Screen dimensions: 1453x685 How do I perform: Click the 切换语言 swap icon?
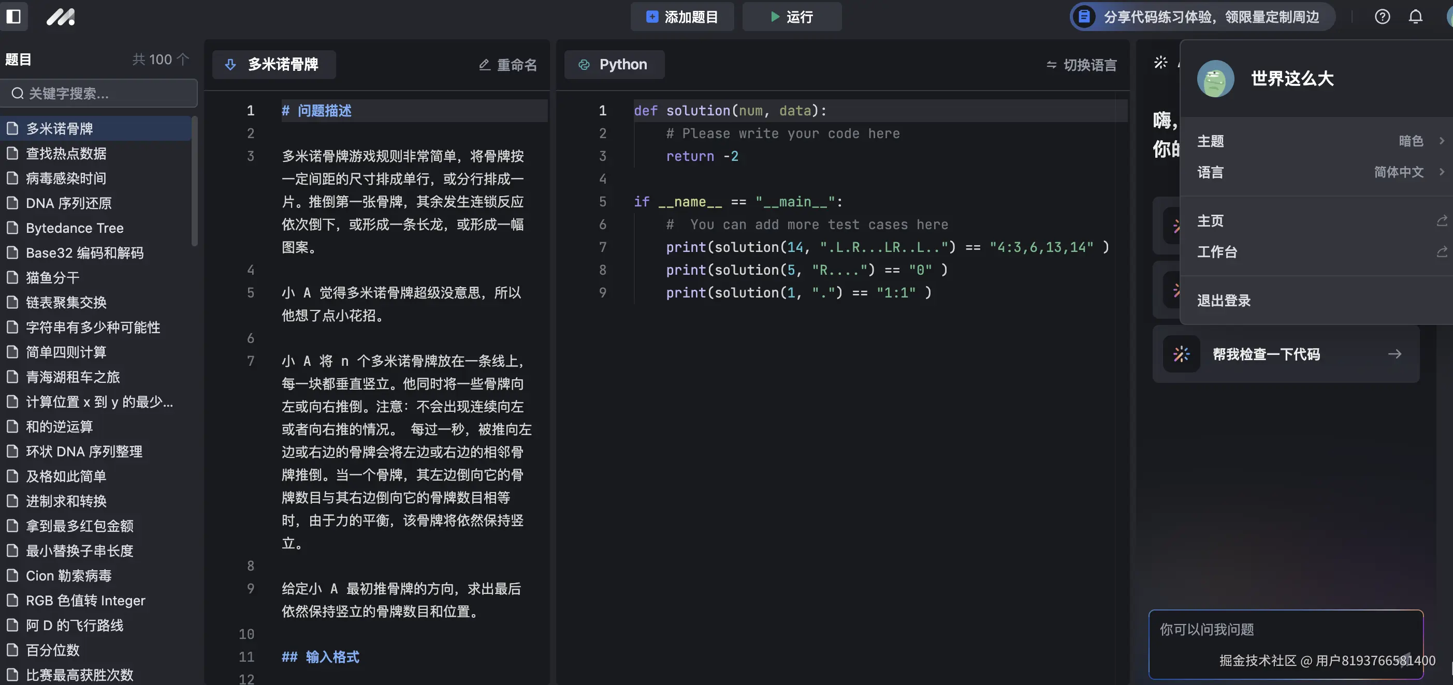[1051, 64]
